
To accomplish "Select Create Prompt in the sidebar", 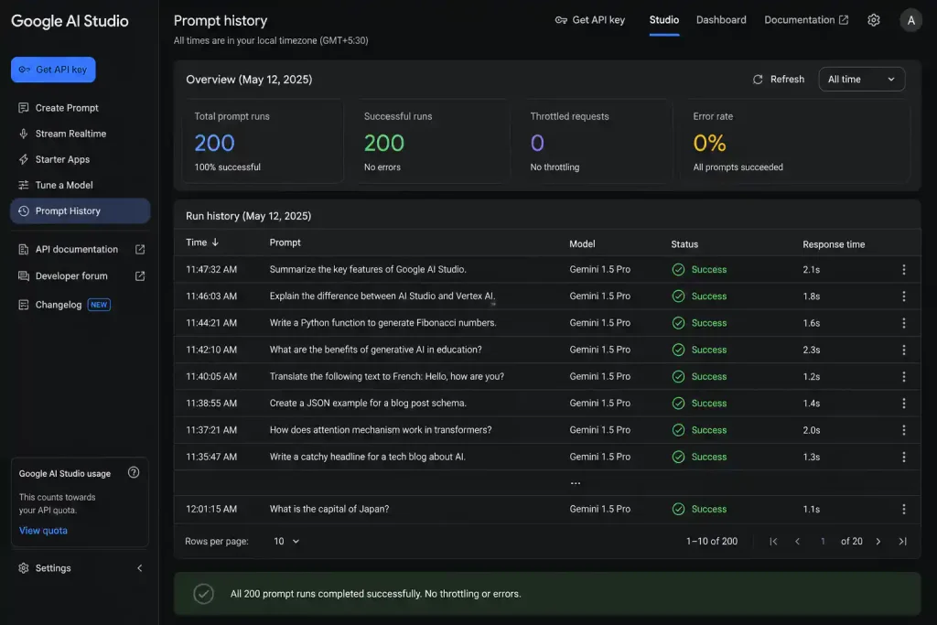I will (x=81, y=108).
